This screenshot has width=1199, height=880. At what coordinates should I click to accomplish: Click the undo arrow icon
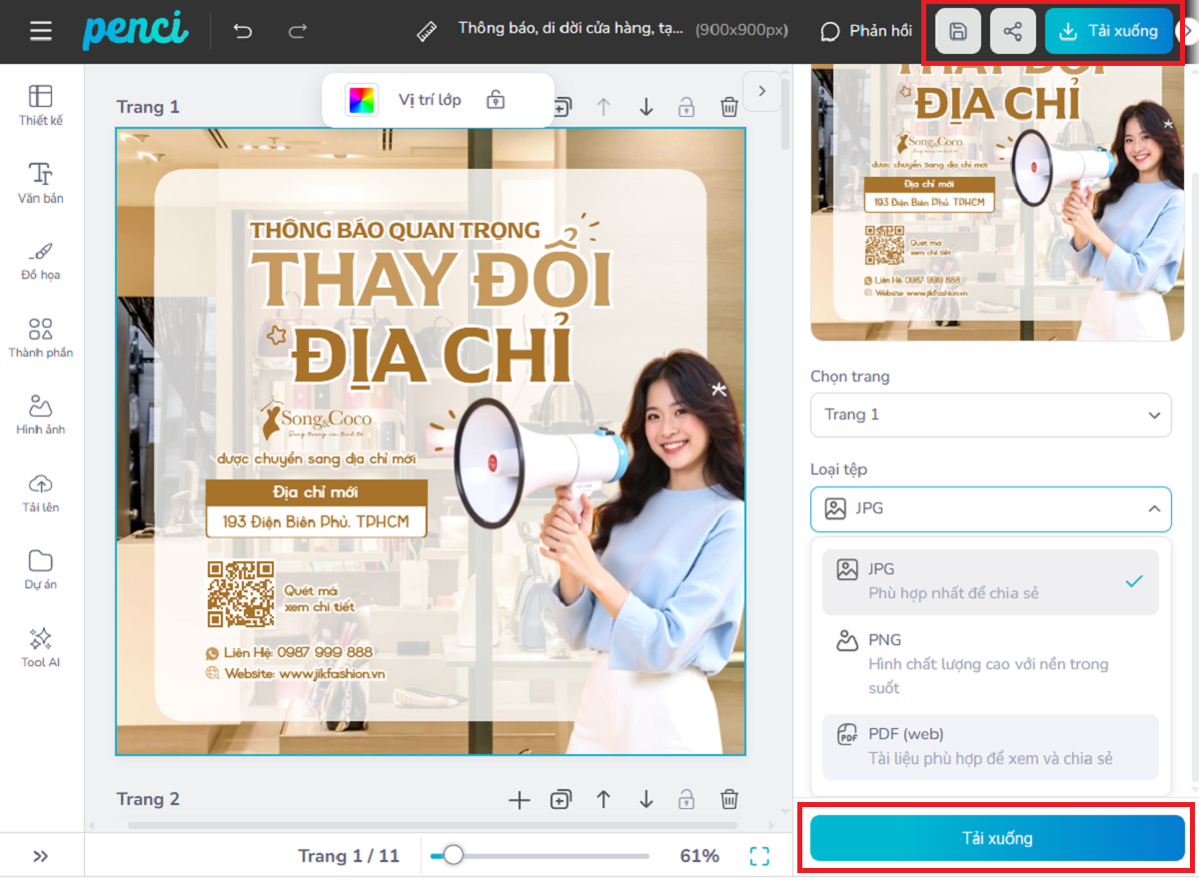(x=243, y=31)
